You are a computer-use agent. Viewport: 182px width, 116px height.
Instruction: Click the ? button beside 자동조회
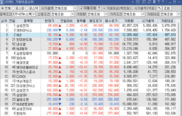(99, 8)
